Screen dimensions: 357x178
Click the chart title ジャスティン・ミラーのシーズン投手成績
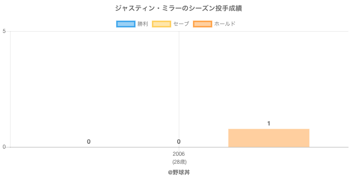[178, 8]
